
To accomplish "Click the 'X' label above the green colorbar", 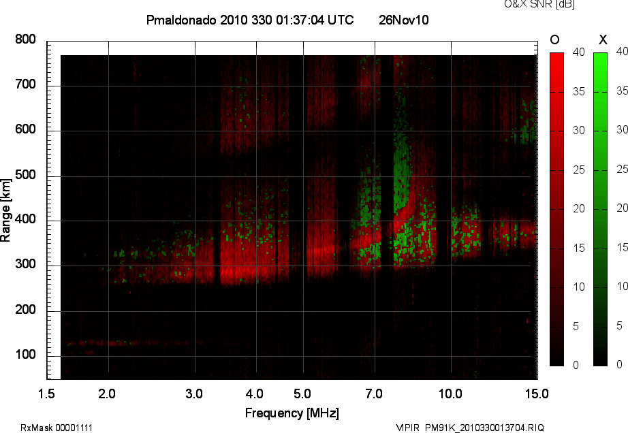I will click(x=603, y=39).
